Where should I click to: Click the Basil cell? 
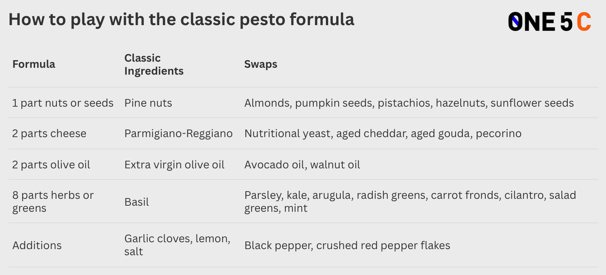[137, 202]
